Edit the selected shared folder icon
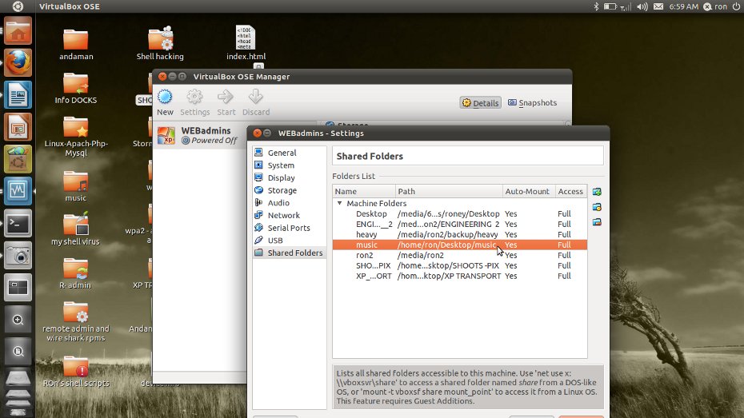 pyautogui.click(x=597, y=207)
